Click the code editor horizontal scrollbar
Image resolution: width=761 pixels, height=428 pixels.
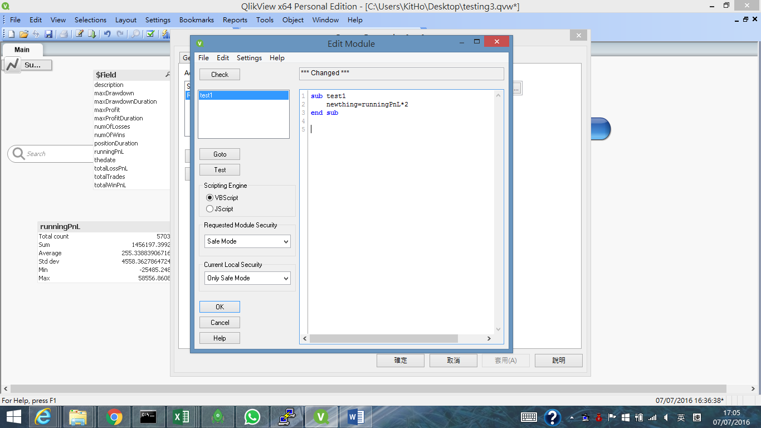383,339
